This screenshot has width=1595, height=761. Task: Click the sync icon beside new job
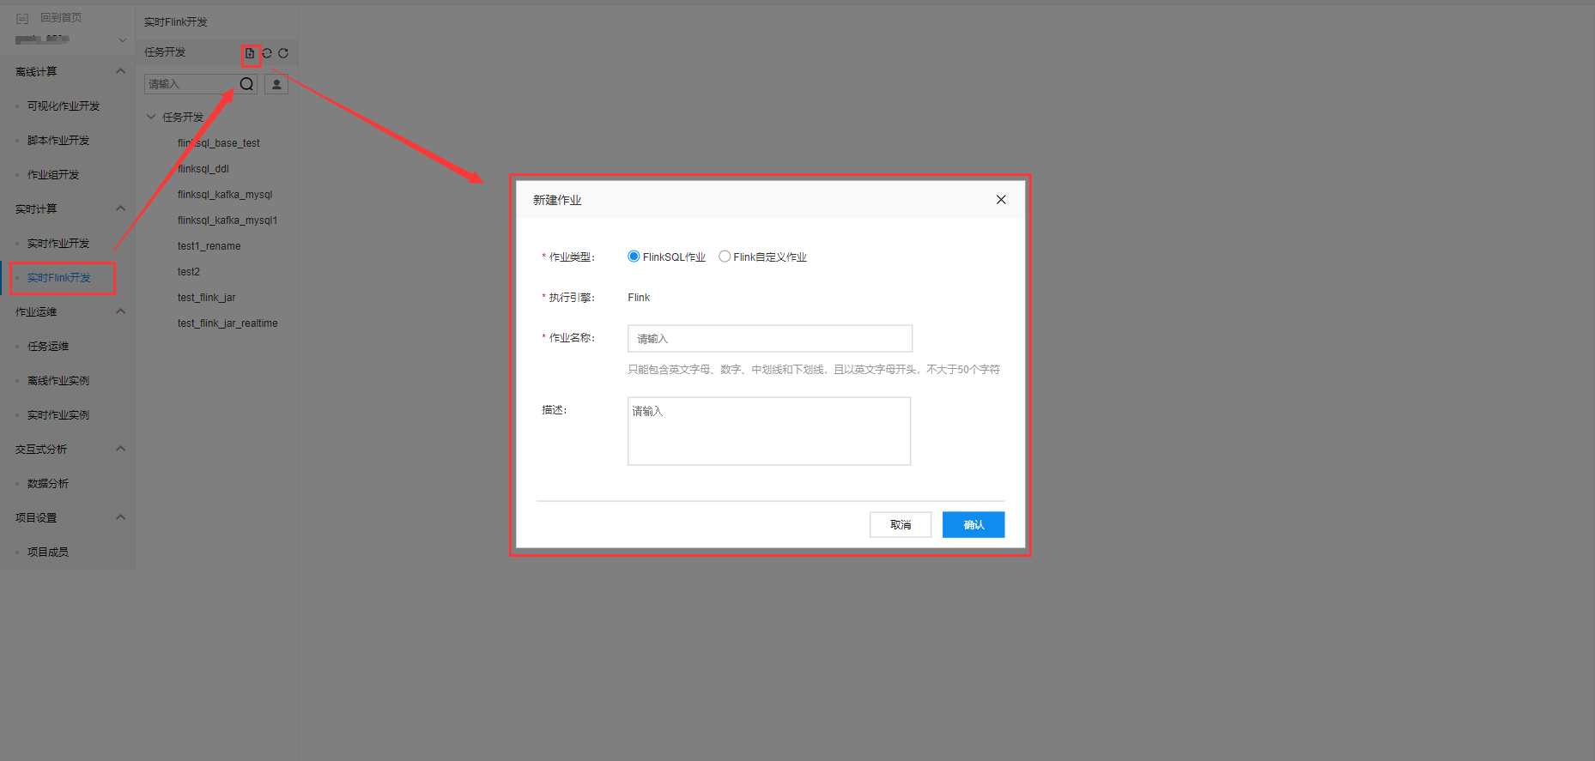tap(267, 53)
